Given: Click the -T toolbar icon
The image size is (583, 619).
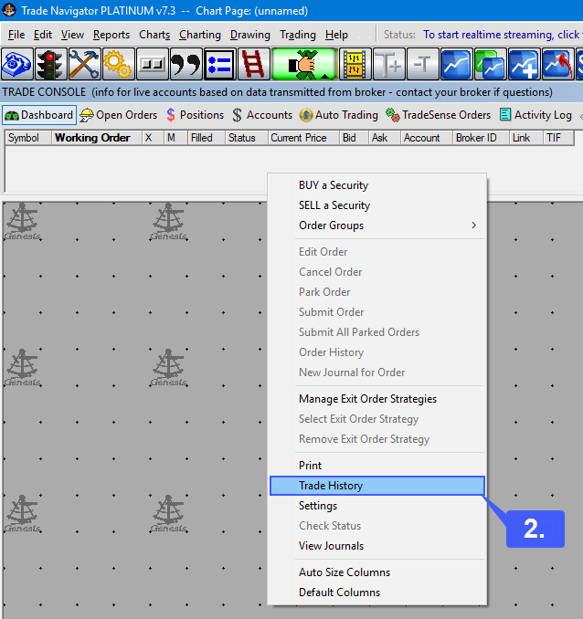Looking at the screenshot, I should [422, 64].
